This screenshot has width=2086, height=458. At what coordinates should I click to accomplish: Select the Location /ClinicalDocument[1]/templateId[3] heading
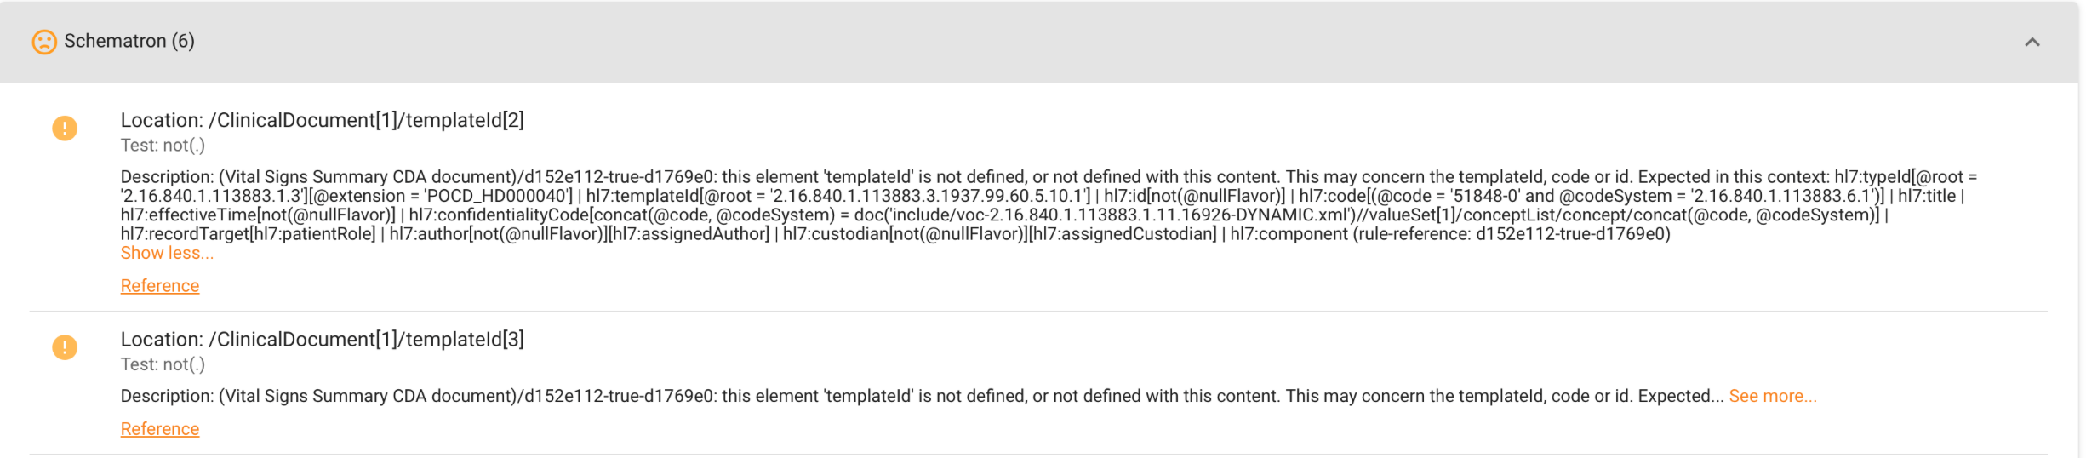click(x=322, y=340)
